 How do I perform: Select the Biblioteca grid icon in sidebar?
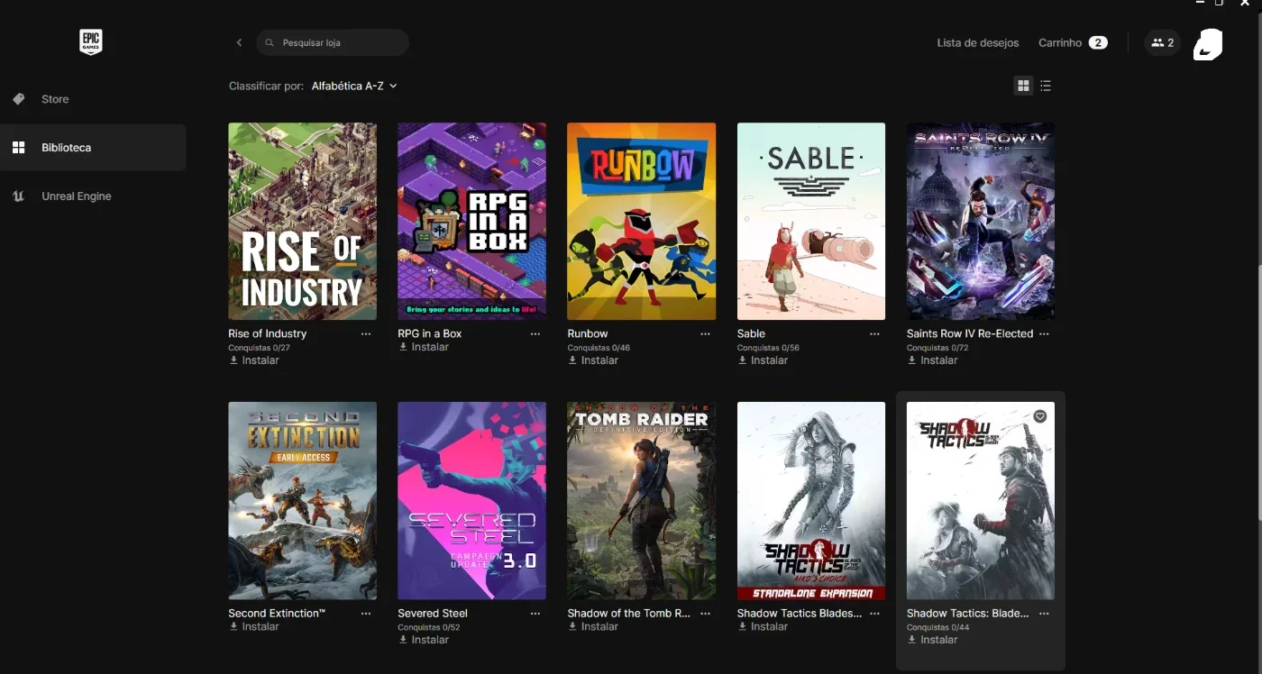[18, 148]
